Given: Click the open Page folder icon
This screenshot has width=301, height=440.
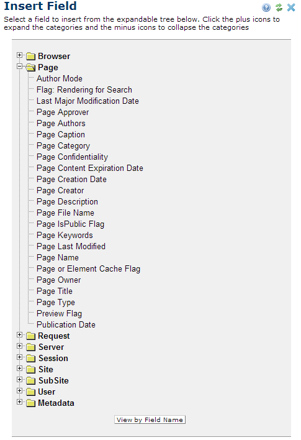Looking at the screenshot, I should (x=30, y=68).
